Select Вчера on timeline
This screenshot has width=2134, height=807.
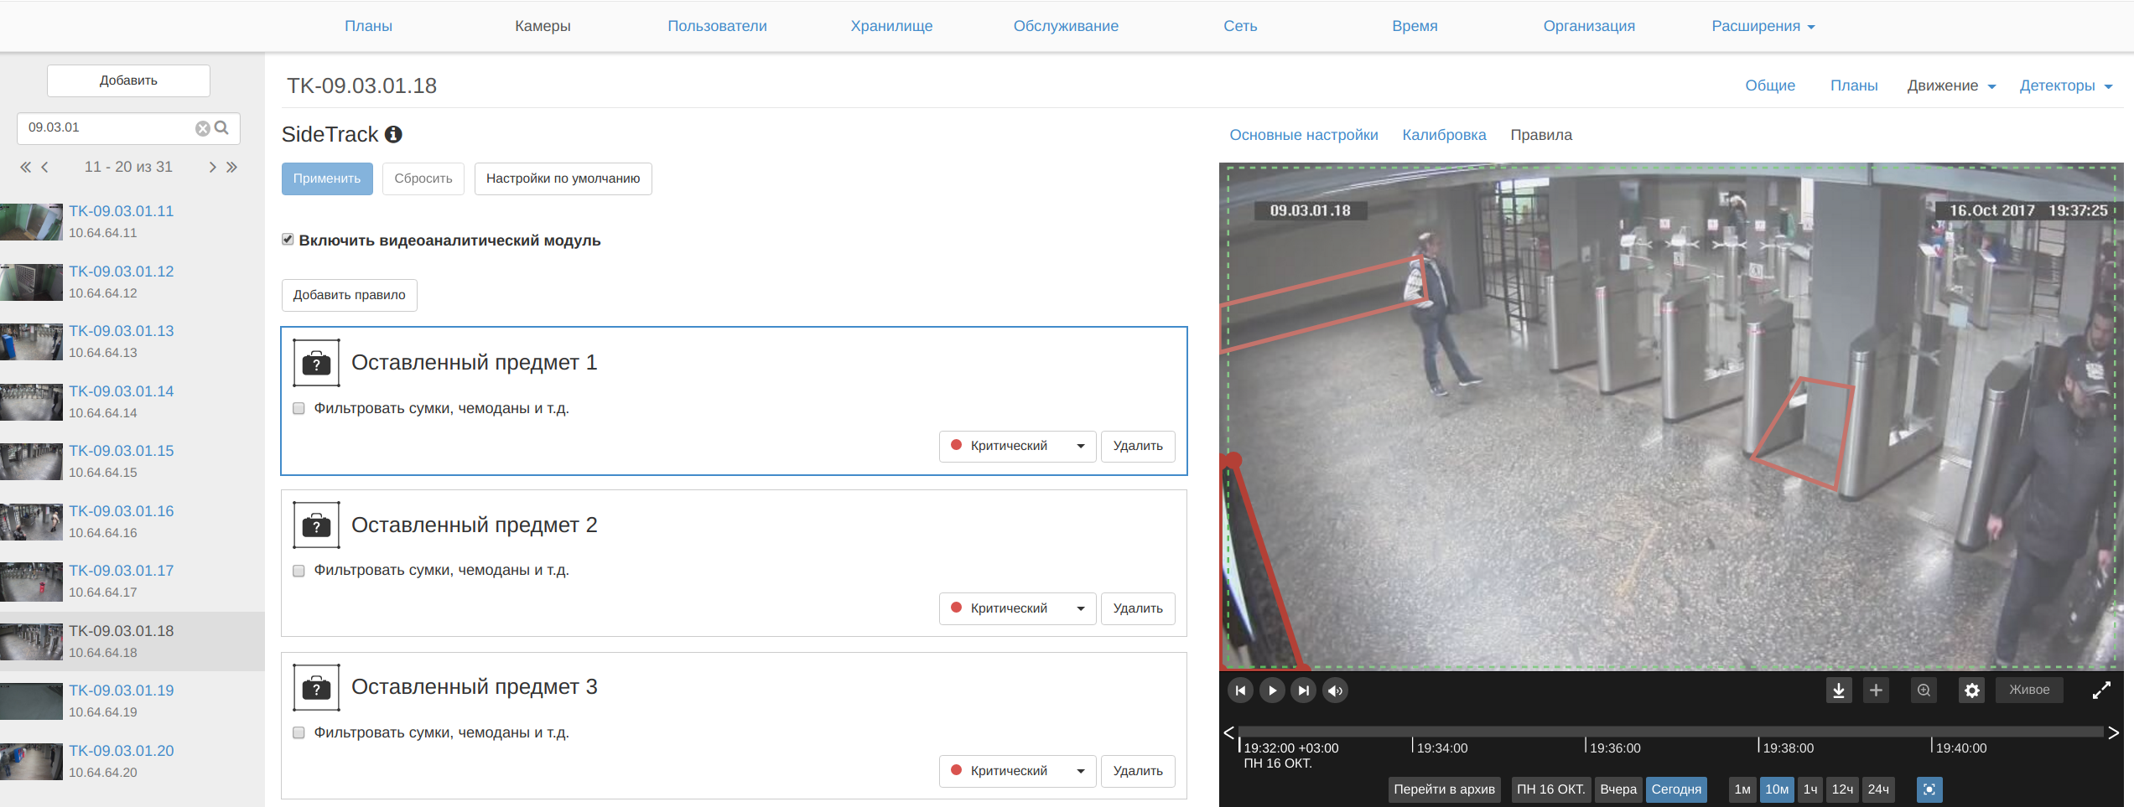[x=1617, y=789]
